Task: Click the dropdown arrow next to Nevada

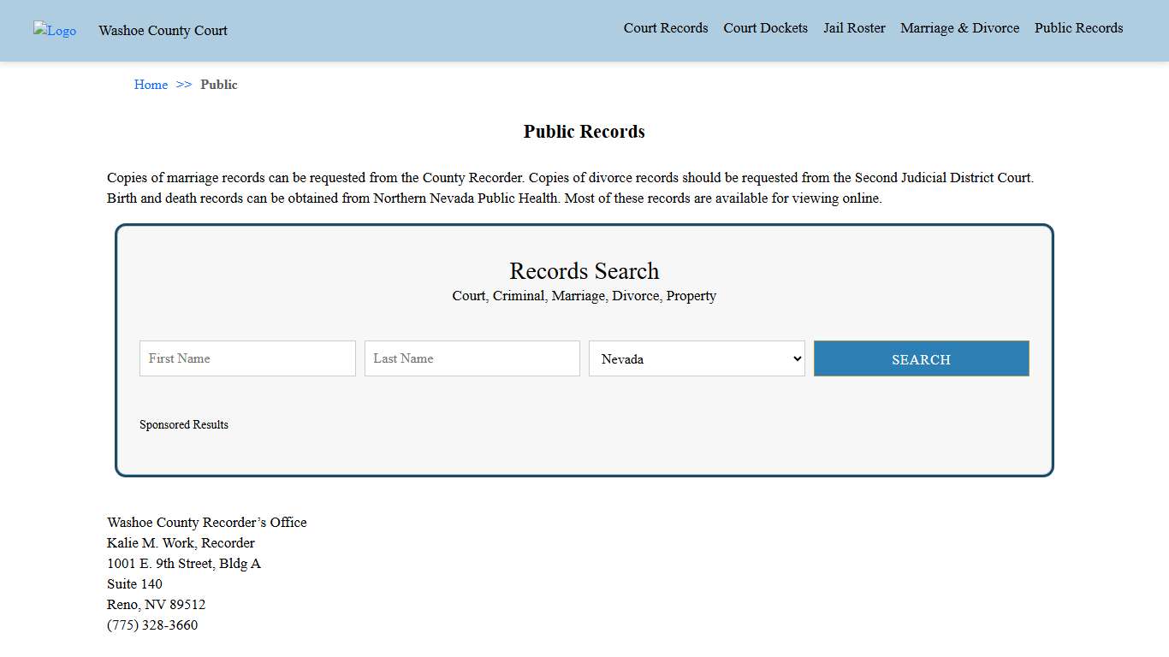Action: (x=796, y=358)
